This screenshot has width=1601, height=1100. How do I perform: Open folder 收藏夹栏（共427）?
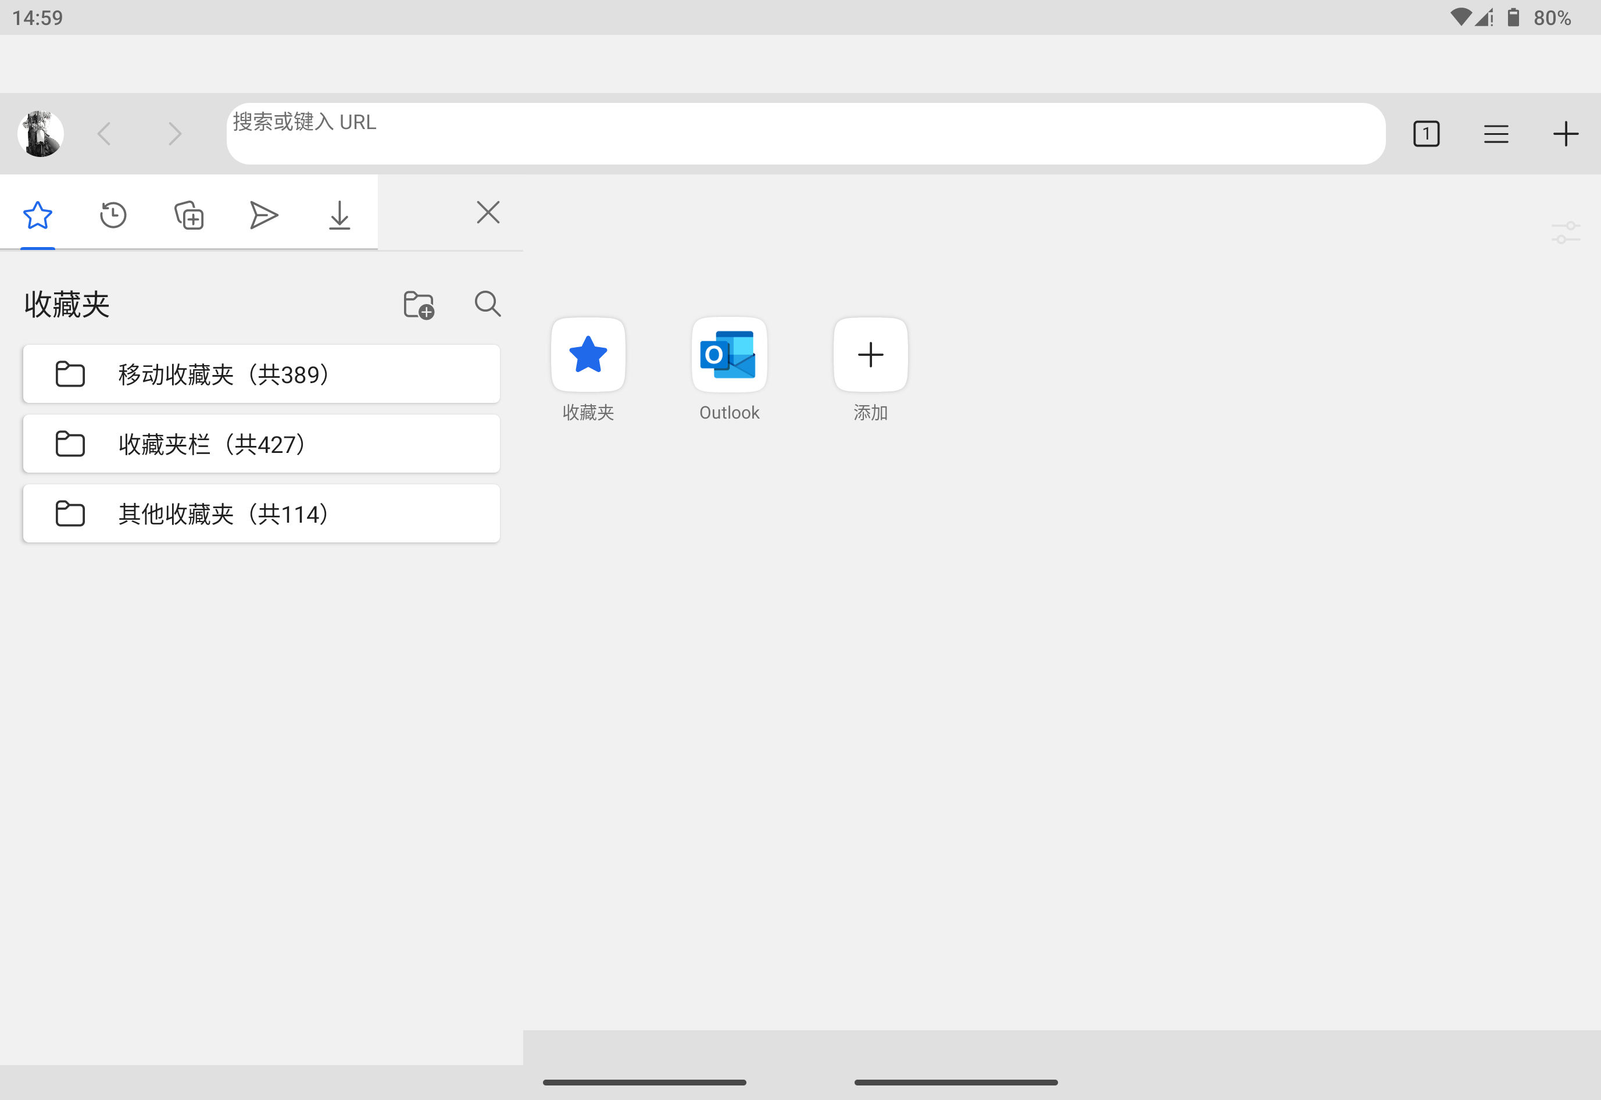point(261,444)
